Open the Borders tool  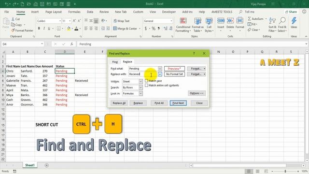59,29
